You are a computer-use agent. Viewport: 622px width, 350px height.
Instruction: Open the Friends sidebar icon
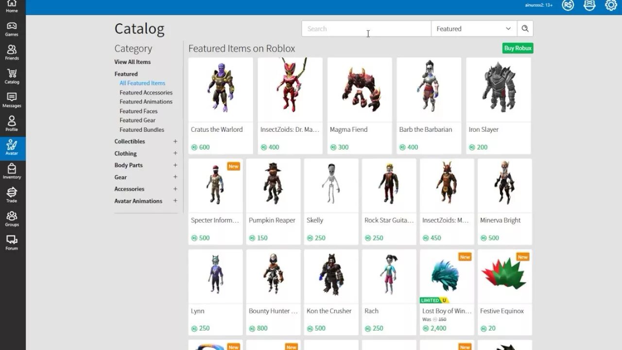click(x=12, y=52)
